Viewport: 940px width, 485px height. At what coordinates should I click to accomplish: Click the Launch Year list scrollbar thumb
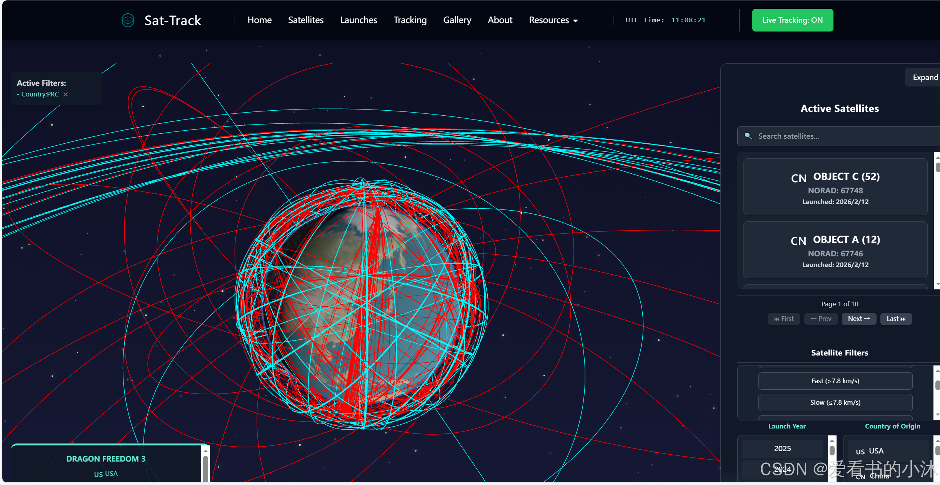point(832,450)
